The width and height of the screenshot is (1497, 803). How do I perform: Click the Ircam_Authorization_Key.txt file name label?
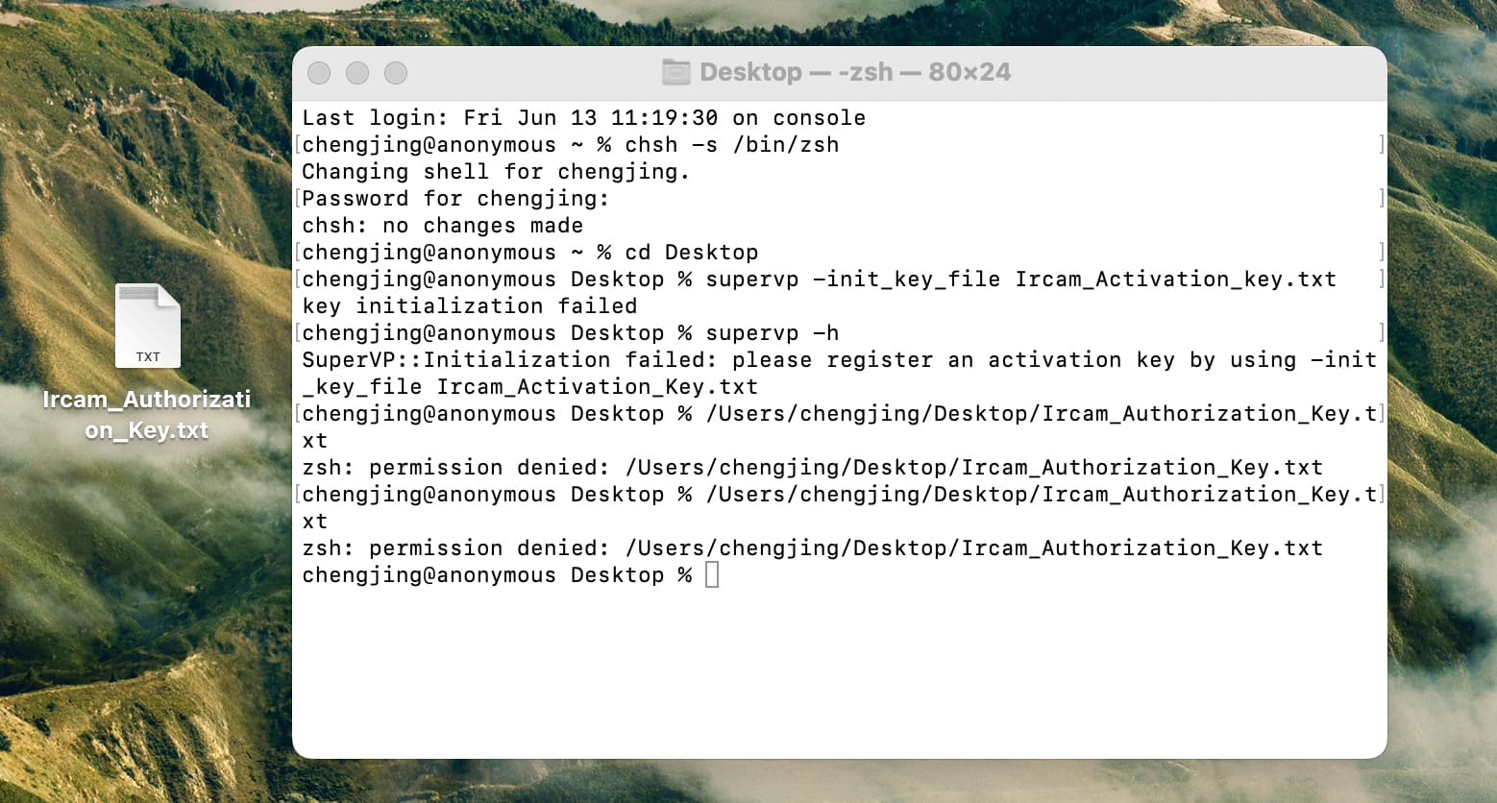click(x=147, y=414)
